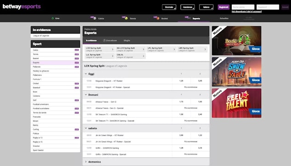The height and width of the screenshot is (166, 291).
Task: Click the LIVE badge next to Rugby a 13
Action: click(77, 138)
